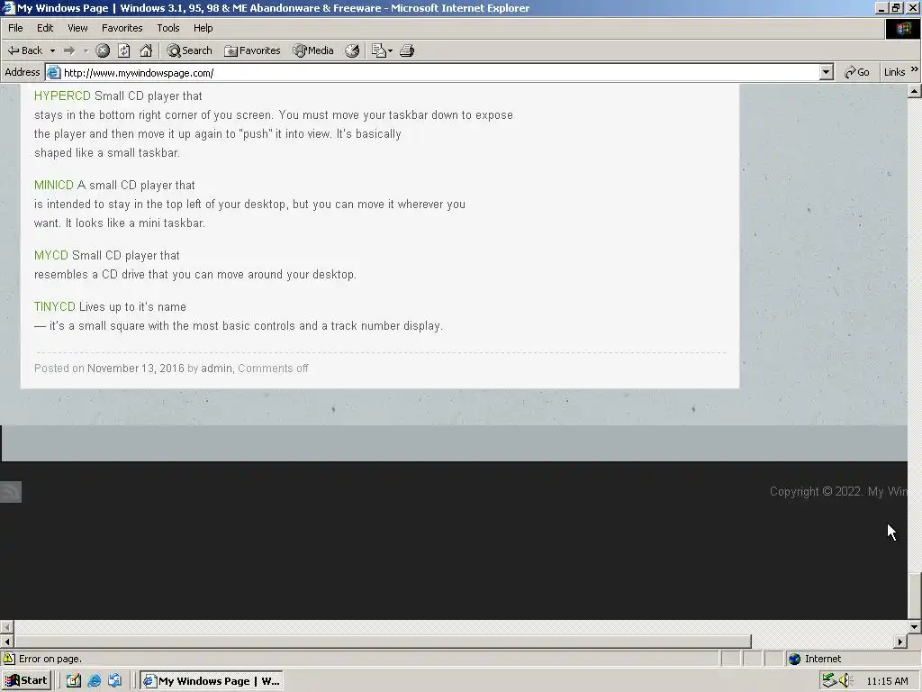Click the Internet Explorer title bar icon
The image size is (922, 692).
(x=8, y=7)
